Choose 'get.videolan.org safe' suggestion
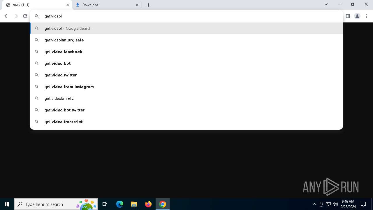Viewport: 373px width, 210px height. pyautogui.click(x=186, y=40)
